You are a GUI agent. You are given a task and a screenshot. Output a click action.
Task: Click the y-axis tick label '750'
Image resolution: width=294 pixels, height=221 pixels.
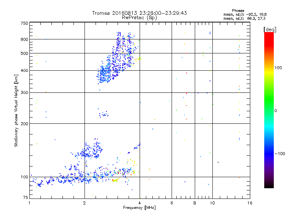24,23
